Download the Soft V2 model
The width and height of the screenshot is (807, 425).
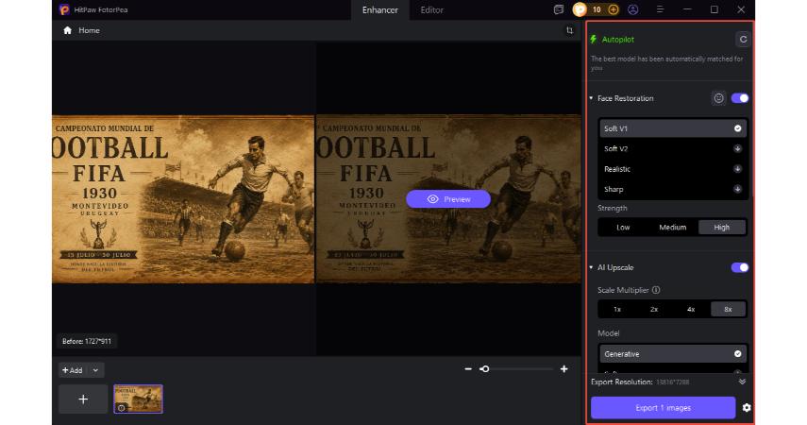pos(737,148)
